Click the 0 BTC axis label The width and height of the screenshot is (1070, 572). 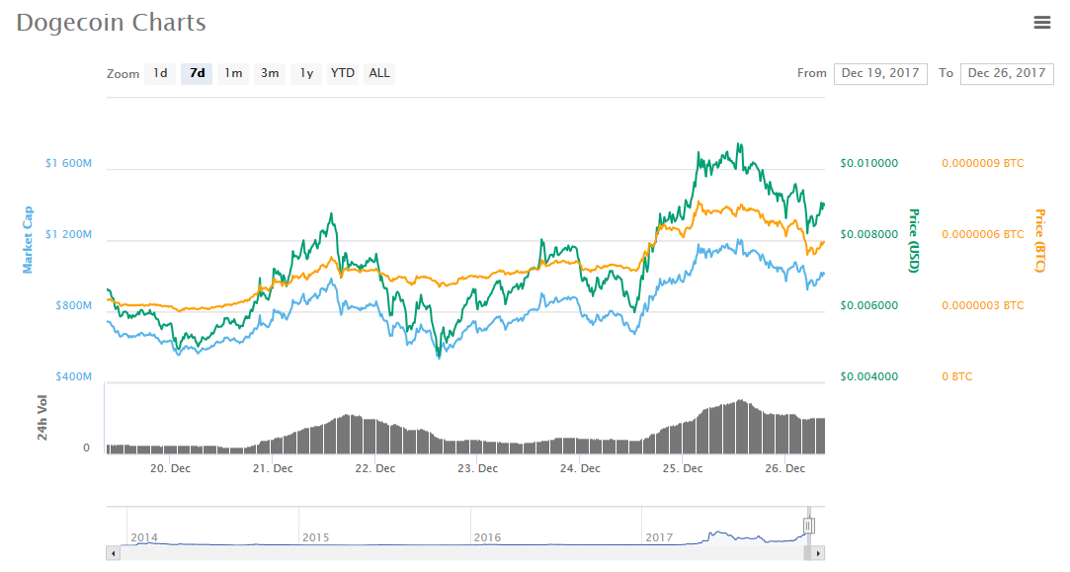pos(956,376)
